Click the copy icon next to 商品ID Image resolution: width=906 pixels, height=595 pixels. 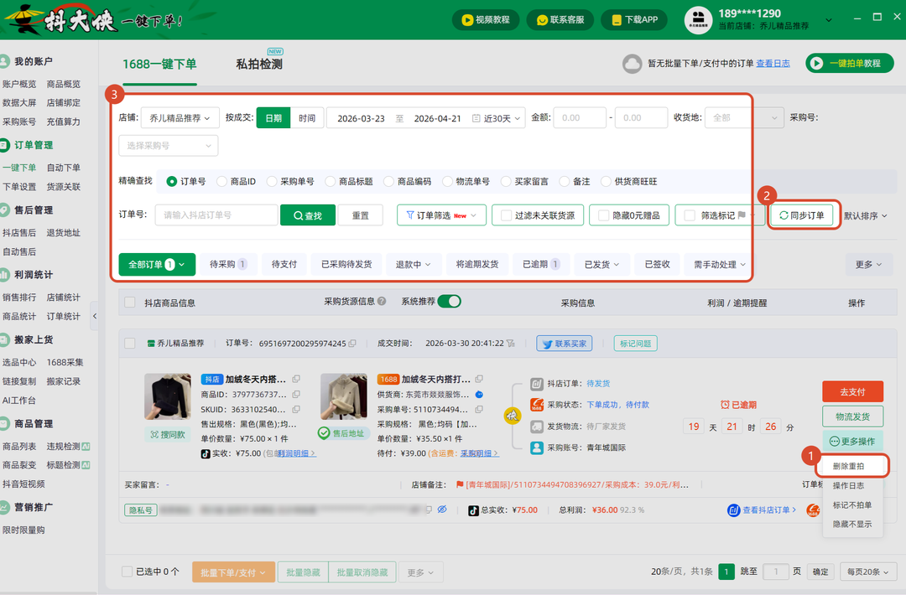coord(296,394)
